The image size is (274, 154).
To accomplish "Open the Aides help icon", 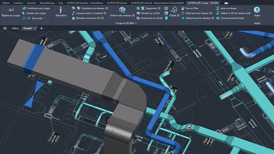I will coord(257,12).
